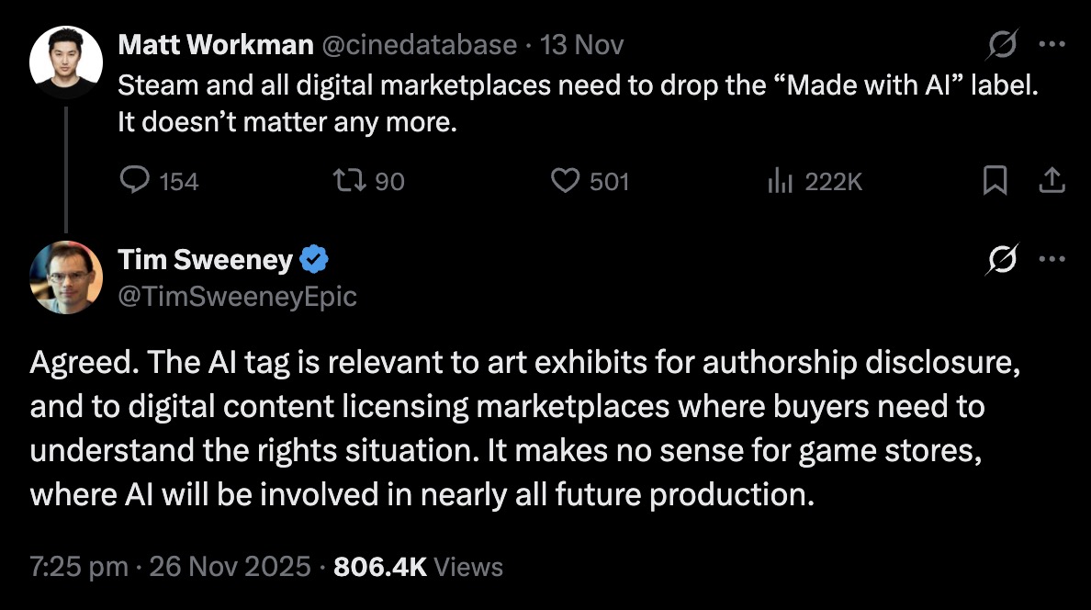
Task: Open view analytics icon showing 222K
Action: pyautogui.click(x=780, y=181)
